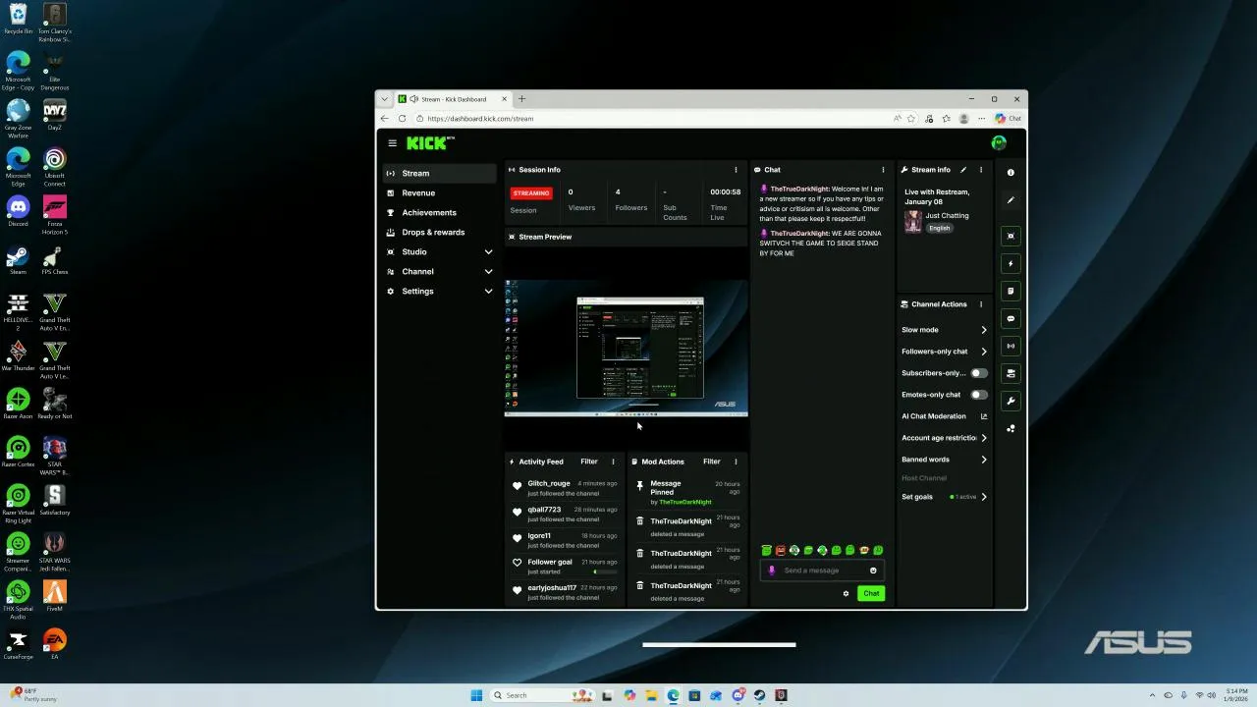This screenshot has width=1257, height=707.
Task: Click qball7723 follow entry
Action: [566, 514]
